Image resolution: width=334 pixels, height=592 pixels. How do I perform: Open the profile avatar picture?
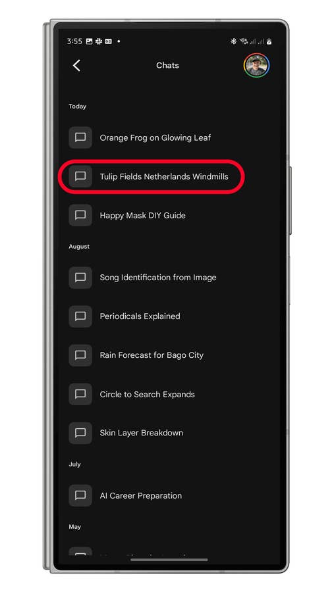[256, 65]
